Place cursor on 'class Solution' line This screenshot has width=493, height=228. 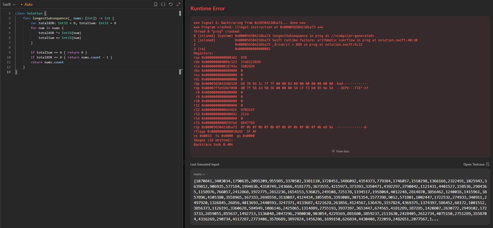(31, 13)
